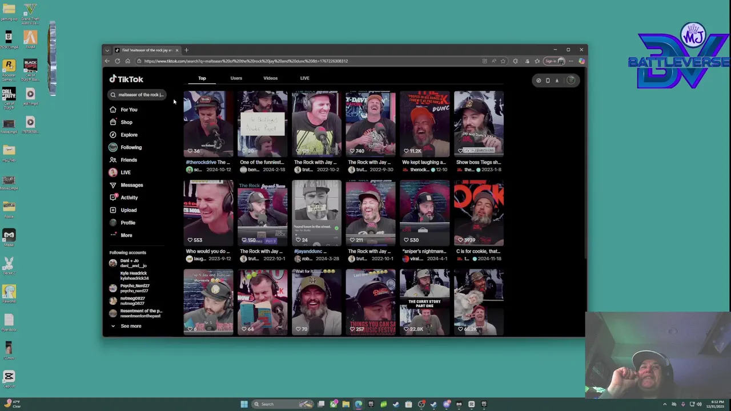
Task: Open Microsoft Store from taskbar
Action: pos(408,404)
